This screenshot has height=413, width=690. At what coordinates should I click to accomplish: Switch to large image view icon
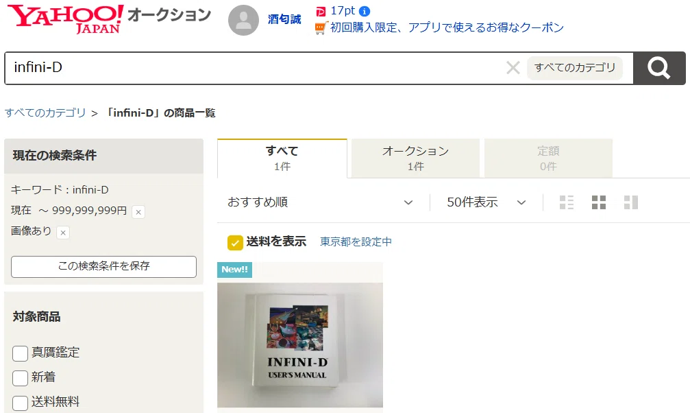pyautogui.click(x=630, y=202)
